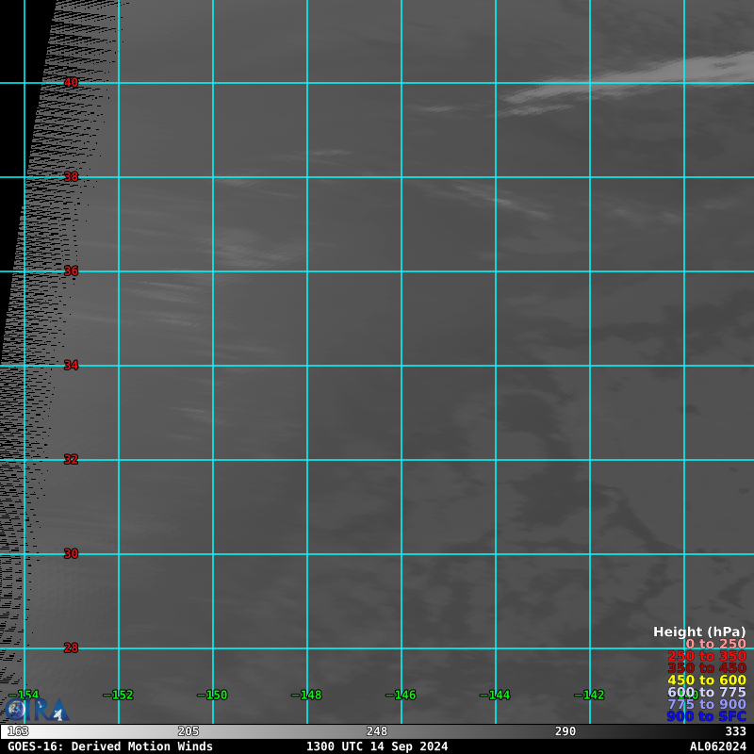This screenshot has height=754, width=754.
Task: Click the color bar value 205
Action: click(x=188, y=731)
